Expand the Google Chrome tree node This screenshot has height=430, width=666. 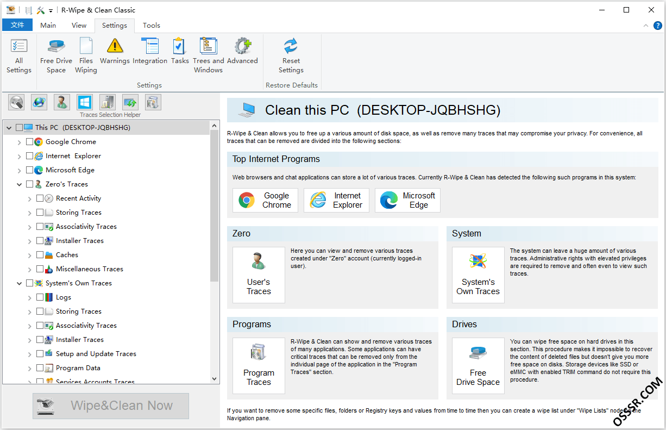coord(20,142)
